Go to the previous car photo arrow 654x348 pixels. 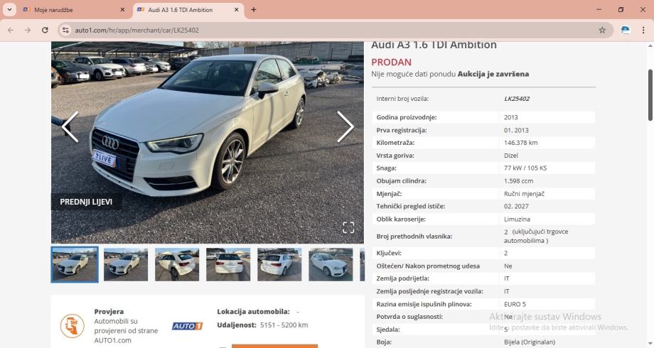(70, 126)
